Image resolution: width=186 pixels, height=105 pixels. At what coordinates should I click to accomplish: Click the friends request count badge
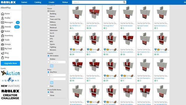(x=17, y=27)
